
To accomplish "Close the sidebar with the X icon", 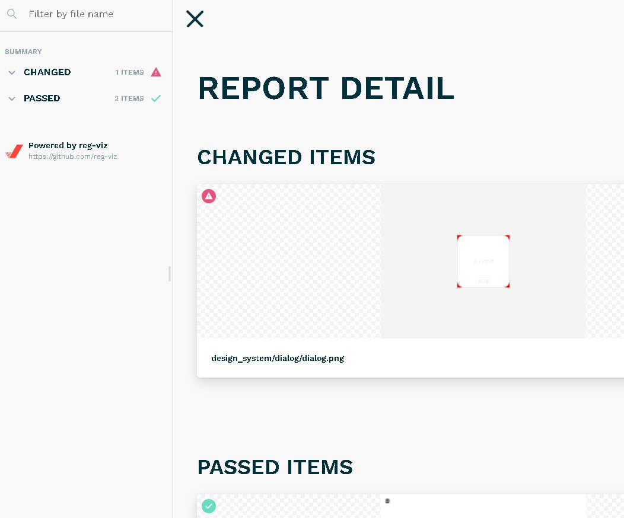I will (195, 19).
